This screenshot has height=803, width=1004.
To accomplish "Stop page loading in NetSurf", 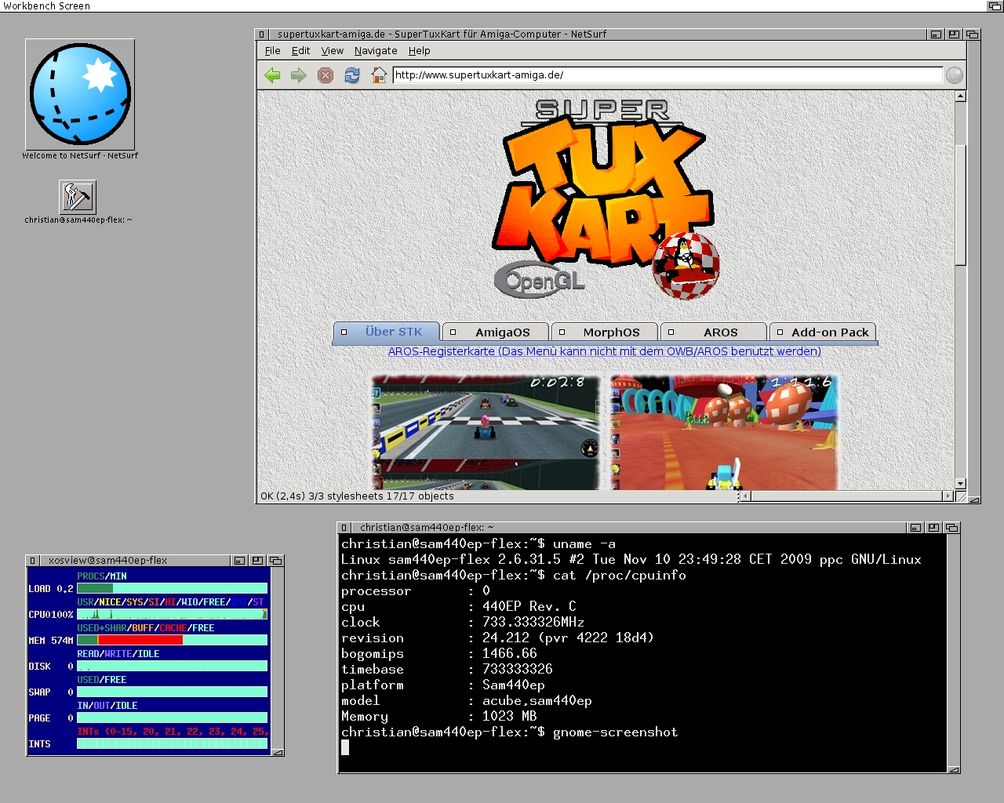I will [x=326, y=75].
